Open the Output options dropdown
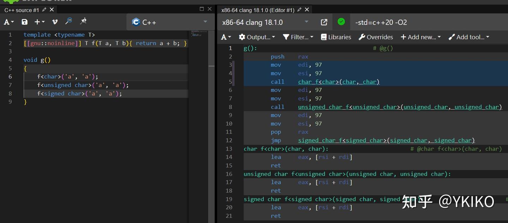The image size is (508, 223). click(257, 37)
